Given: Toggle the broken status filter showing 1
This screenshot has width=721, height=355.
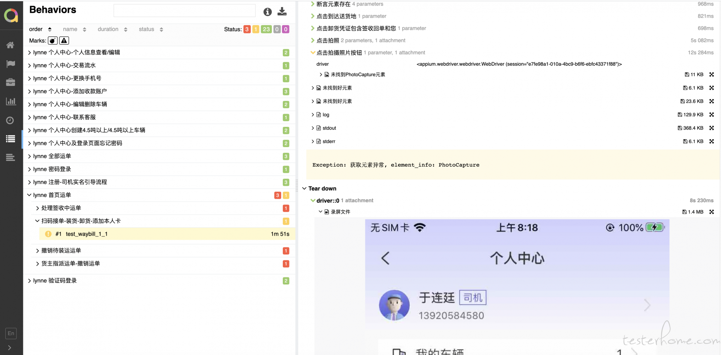Looking at the screenshot, I should [256, 29].
